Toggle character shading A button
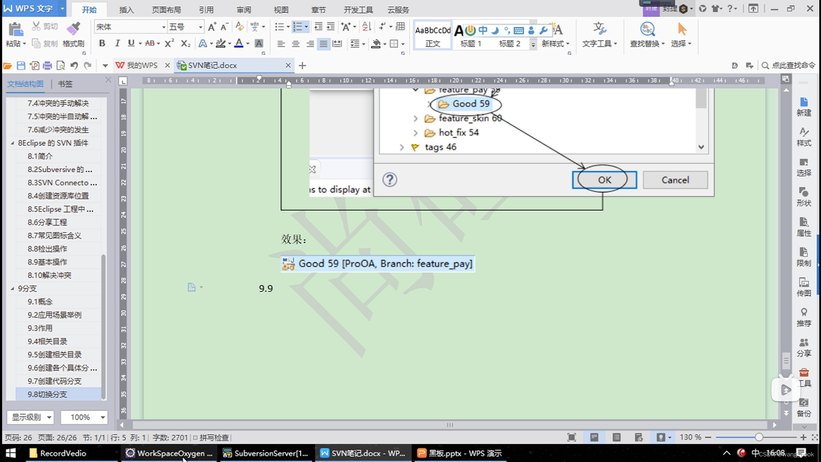The image size is (821, 462). point(259,43)
